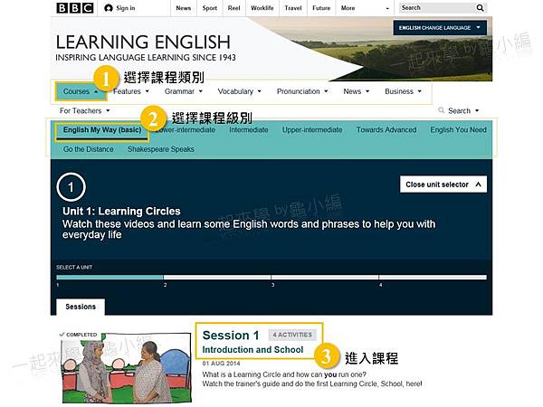Focus the BBC Search input field
The height and width of the screenshot is (407, 543).
(437, 7)
